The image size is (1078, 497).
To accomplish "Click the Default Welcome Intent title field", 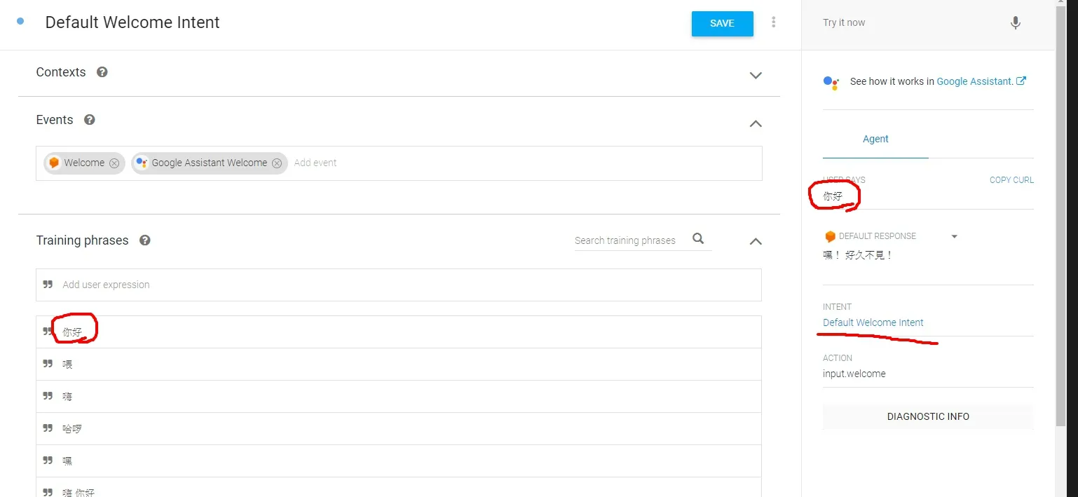I will [x=132, y=22].
